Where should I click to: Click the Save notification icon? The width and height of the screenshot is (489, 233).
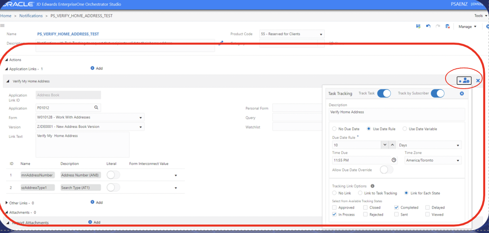click(x=418, y=27)
